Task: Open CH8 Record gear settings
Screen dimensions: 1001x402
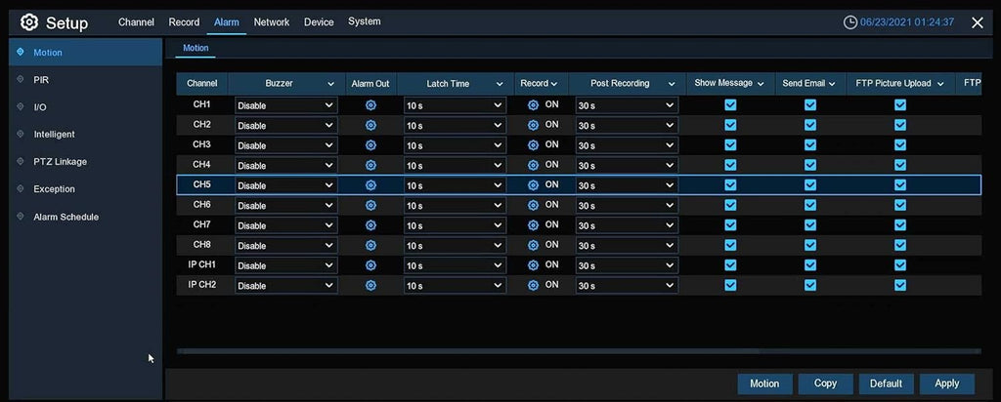Action: point(533,245)
